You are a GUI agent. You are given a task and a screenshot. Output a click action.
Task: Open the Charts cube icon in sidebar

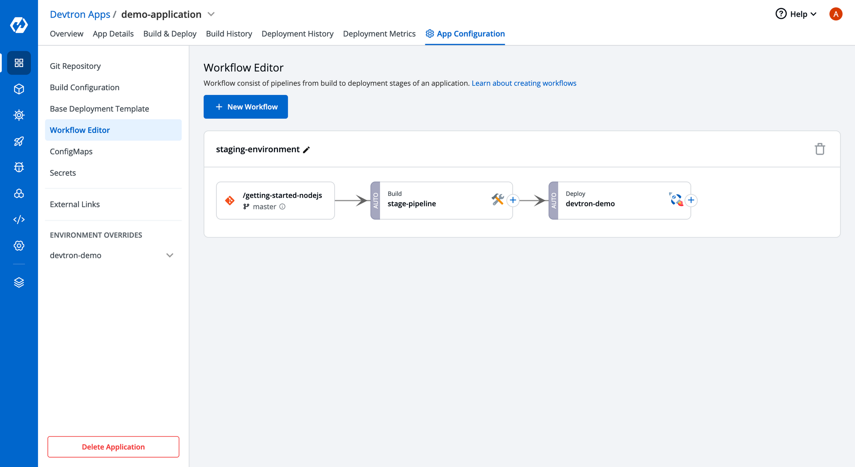tap(19, 89)
